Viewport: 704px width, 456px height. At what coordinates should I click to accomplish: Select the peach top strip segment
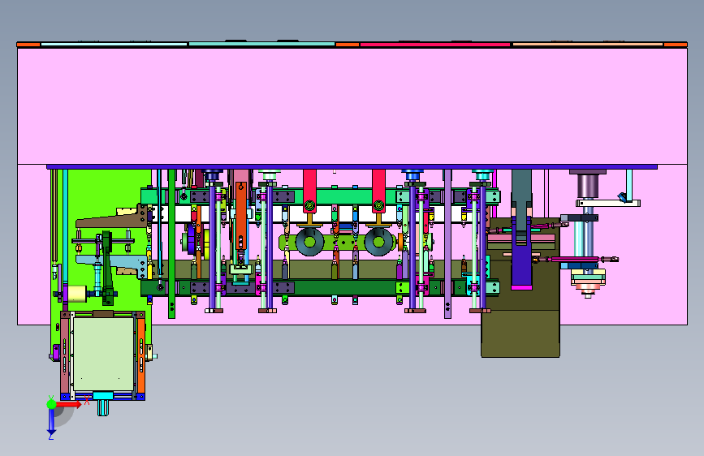[x=588, y=45]
